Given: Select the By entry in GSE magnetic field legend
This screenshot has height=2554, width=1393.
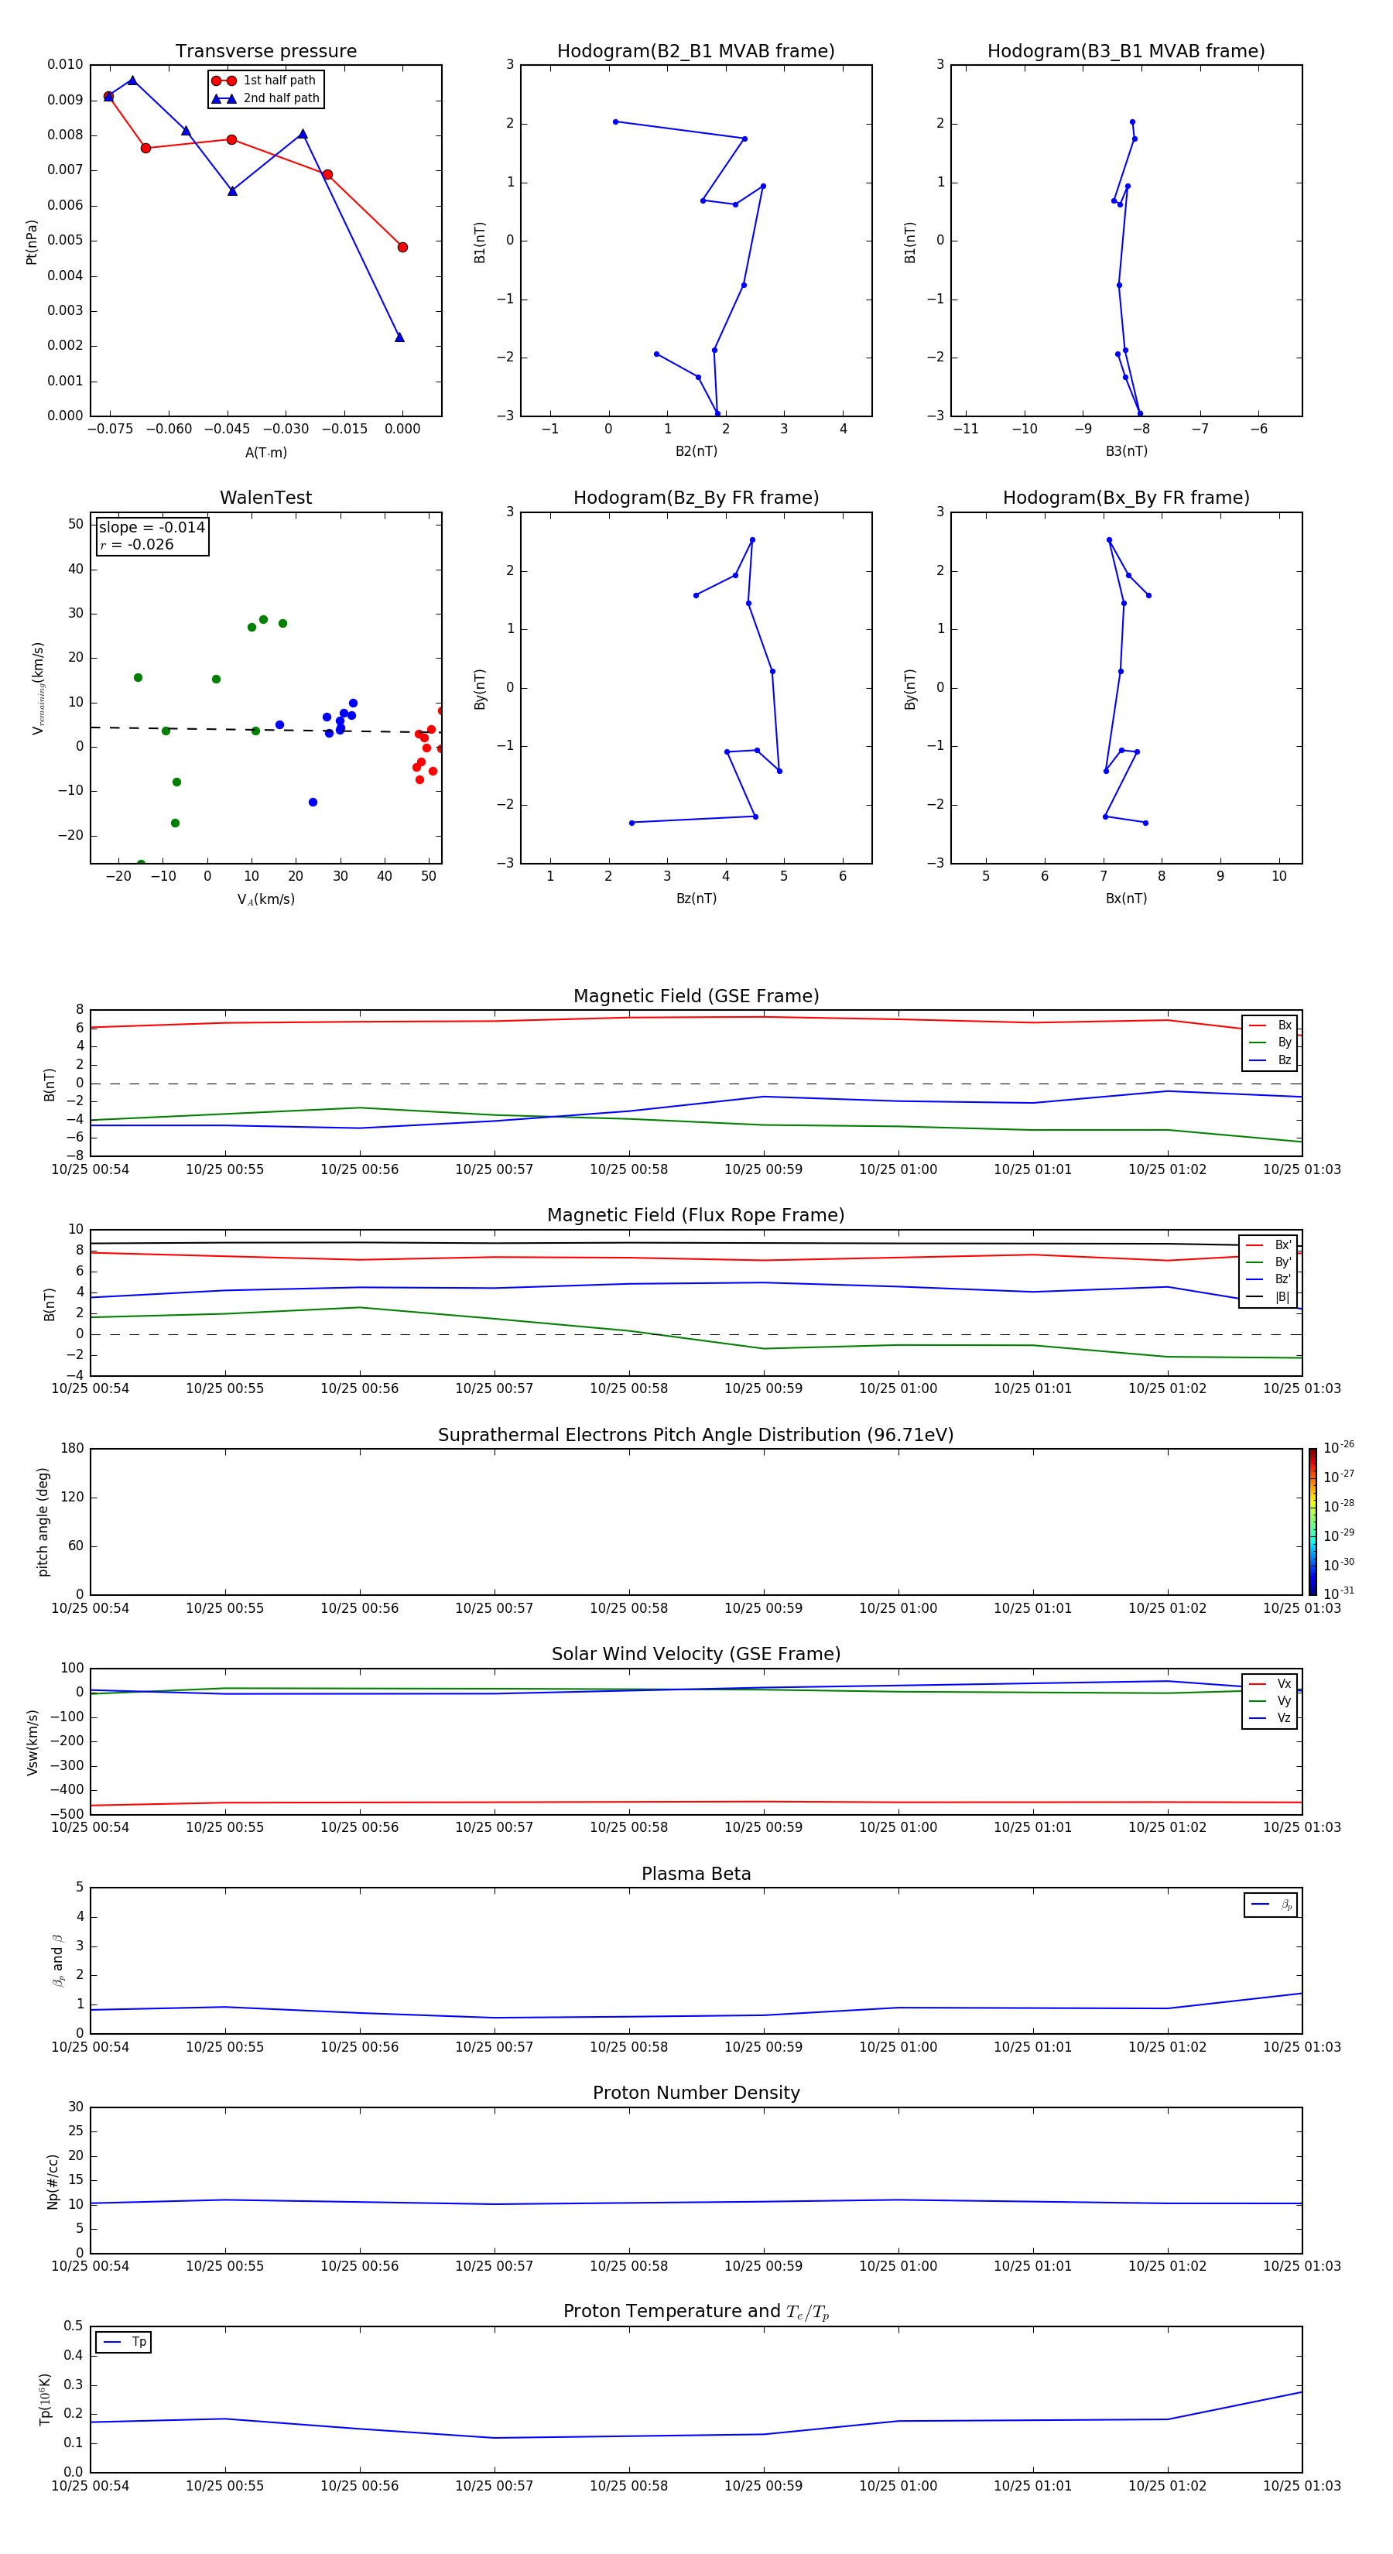Looking at the screenshot, I should 1270,1042.
